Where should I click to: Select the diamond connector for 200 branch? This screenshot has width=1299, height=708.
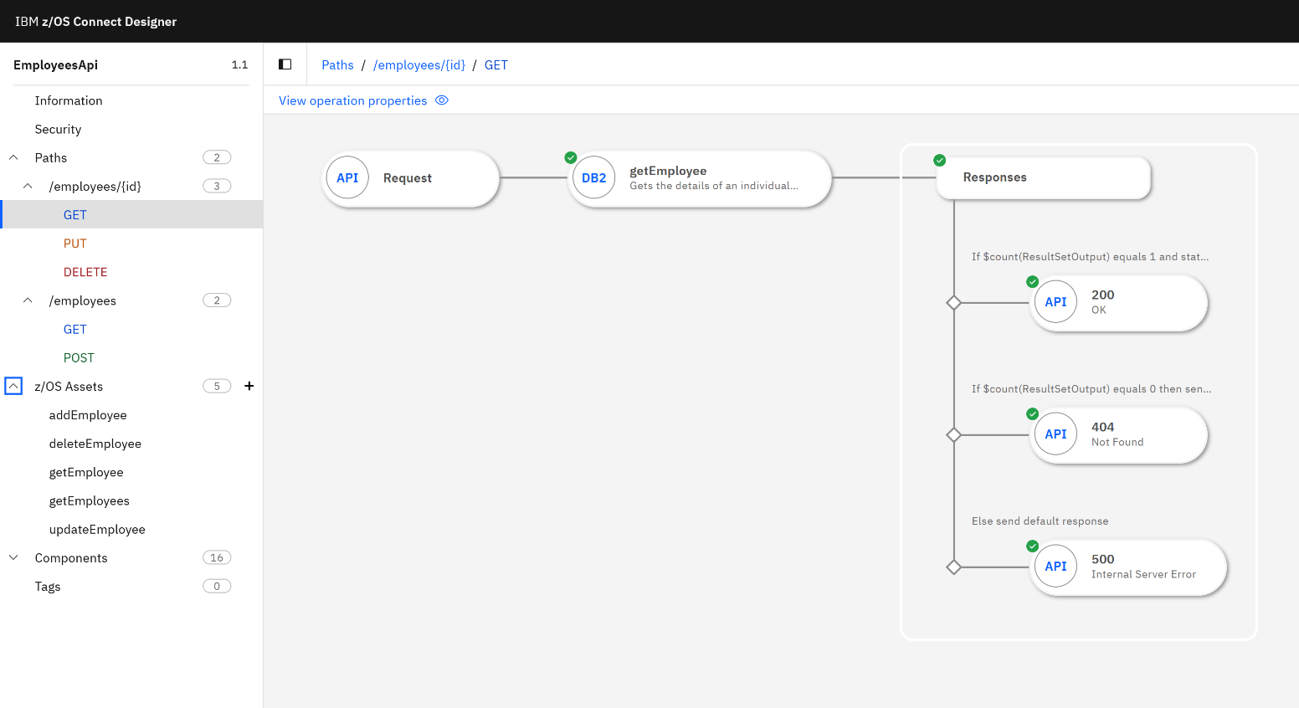click(953, 302)
